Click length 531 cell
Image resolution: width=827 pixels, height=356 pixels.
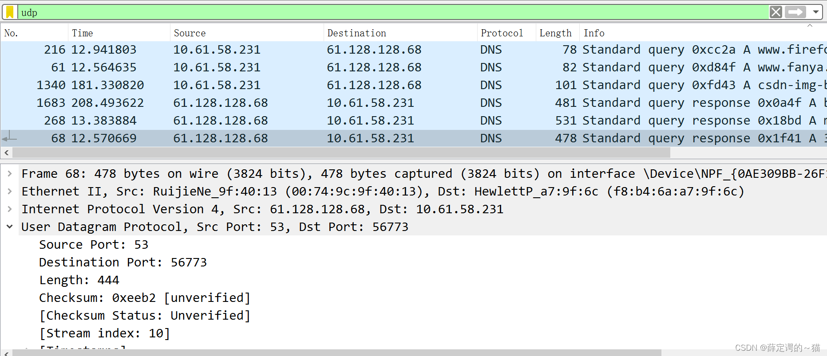566,121
